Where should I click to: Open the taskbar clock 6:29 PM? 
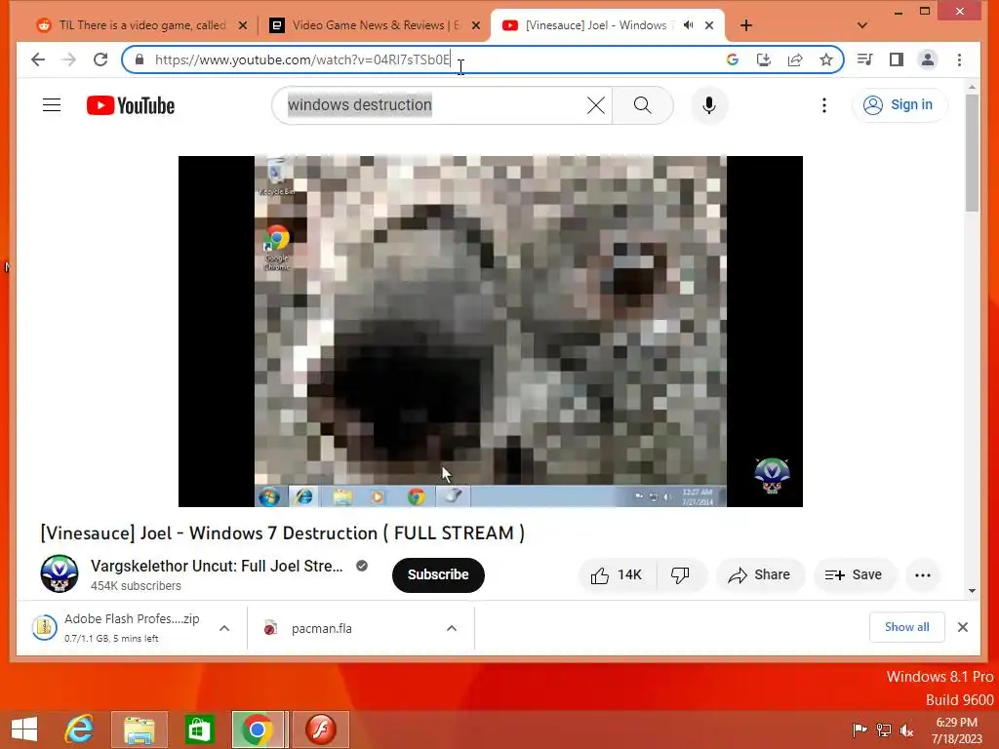pyautogui.click(x=956, y=730)
